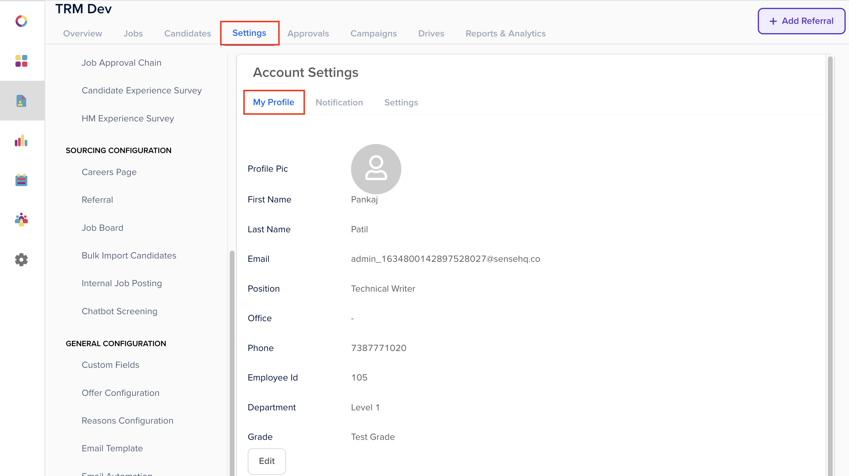Select the My Profile tab
Screen dimensions: 849x476
click(274, 102)
